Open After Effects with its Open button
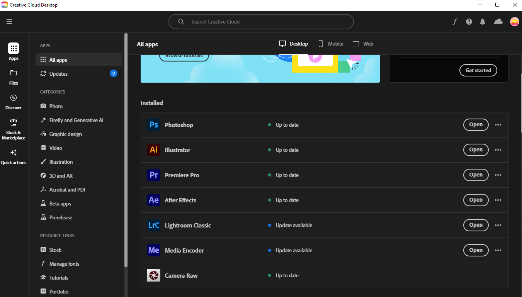Viewport: 522px width, 297px height. (x=476, y=200)
